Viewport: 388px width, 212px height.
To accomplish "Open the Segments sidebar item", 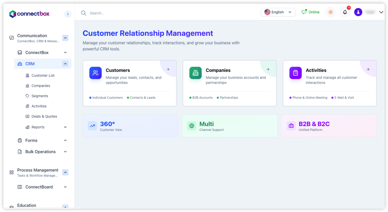I will (x=40, y=96).
